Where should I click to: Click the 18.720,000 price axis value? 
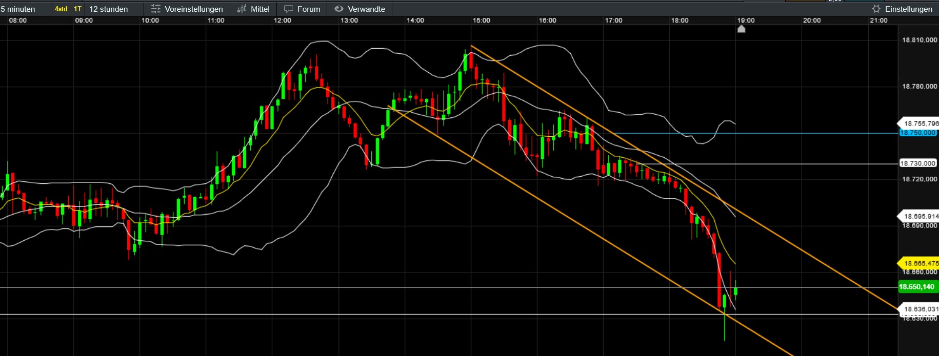point(920,179)
